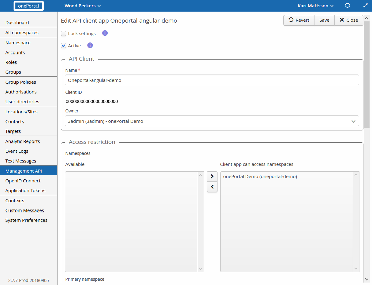Click the refresh icon in top bar
The image size is (372, 285).
tap(347, 5)
